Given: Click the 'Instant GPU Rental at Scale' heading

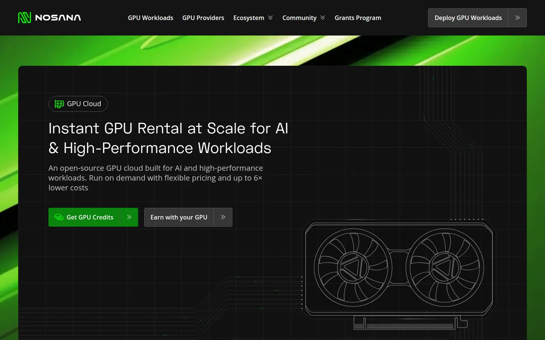Looking at the screenshot, I should click(x=168, y=138).
